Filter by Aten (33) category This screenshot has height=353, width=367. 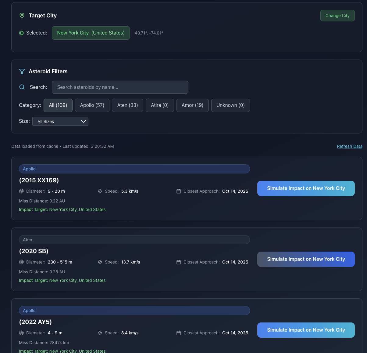pos(127,105)
